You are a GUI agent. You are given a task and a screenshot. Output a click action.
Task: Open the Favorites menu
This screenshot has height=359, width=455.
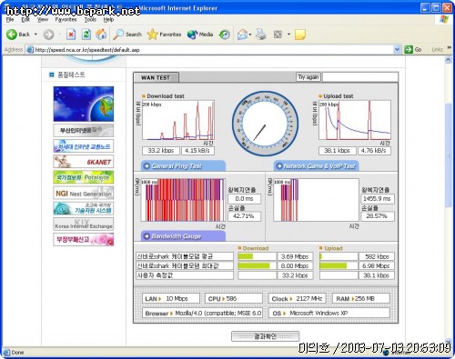click(x=66, y=20)
